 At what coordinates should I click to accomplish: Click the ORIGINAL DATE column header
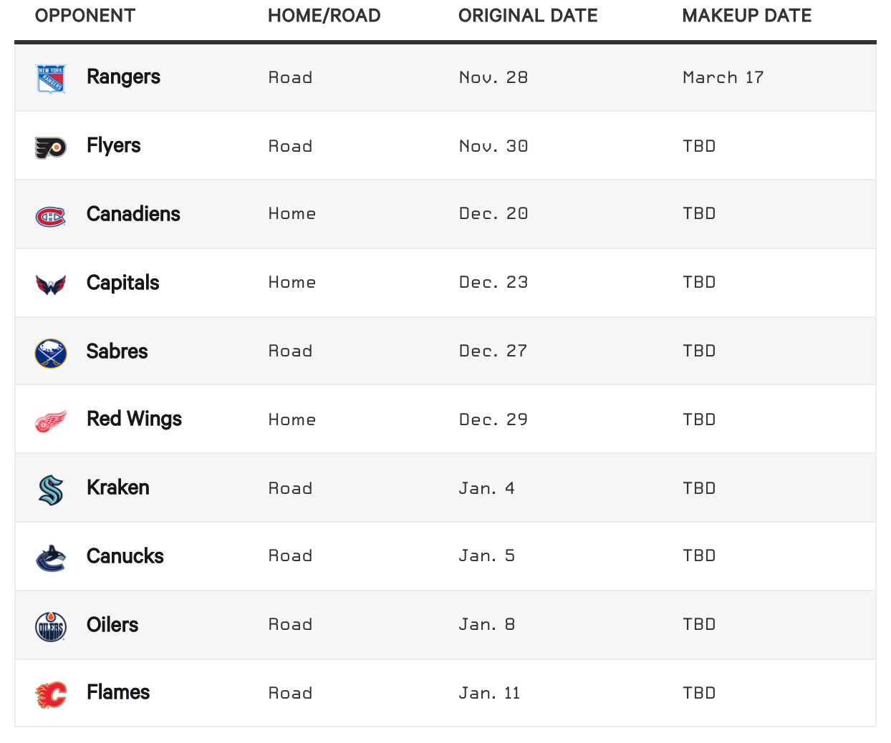click(528, 16)
